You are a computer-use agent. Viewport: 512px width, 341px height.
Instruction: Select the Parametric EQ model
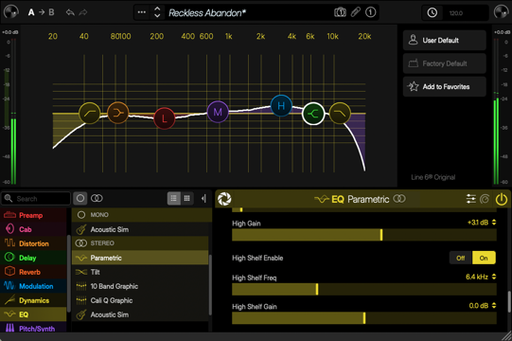(140, 258)
